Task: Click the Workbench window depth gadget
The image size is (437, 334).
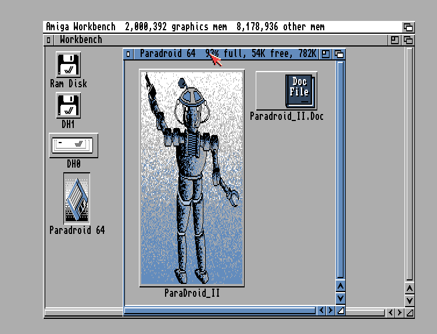Action: [408, 40]
